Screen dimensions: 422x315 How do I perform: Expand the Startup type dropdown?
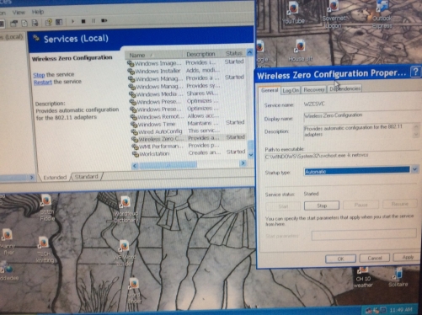pyautogui.click(x=414, y=169)
